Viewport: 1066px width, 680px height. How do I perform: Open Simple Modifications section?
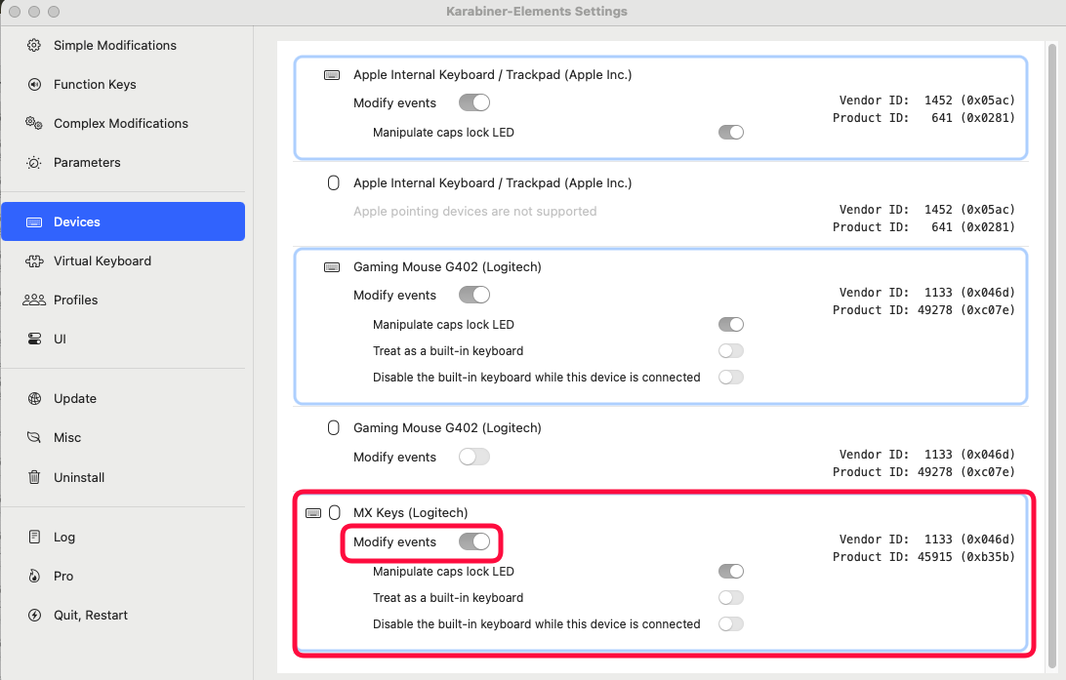tap(123, 46)
